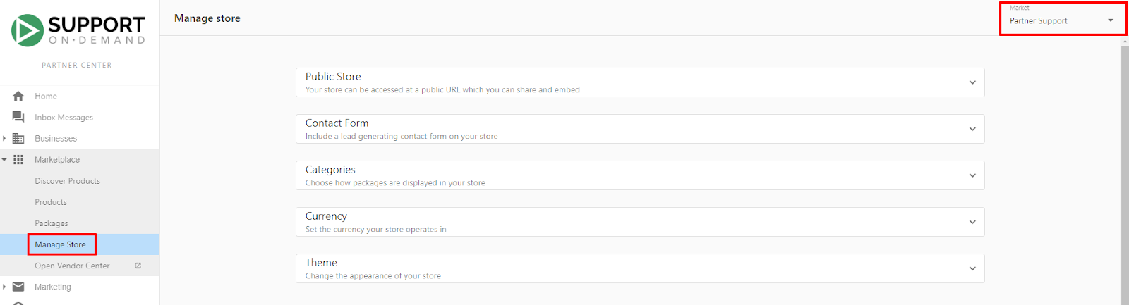Image resolution: width=1129 pixels, height=305 pixels.
Task: Select Manage Store in sidebar
Action: click(60, 244)
